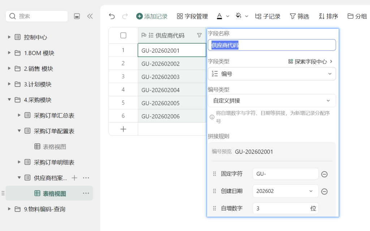Click drag handle of 固定字符 rule
370x231 pixels.
(x=215, y=174)
